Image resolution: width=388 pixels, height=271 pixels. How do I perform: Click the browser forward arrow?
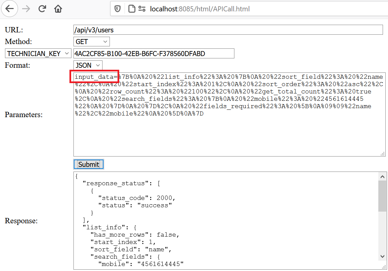coord(26,9)
